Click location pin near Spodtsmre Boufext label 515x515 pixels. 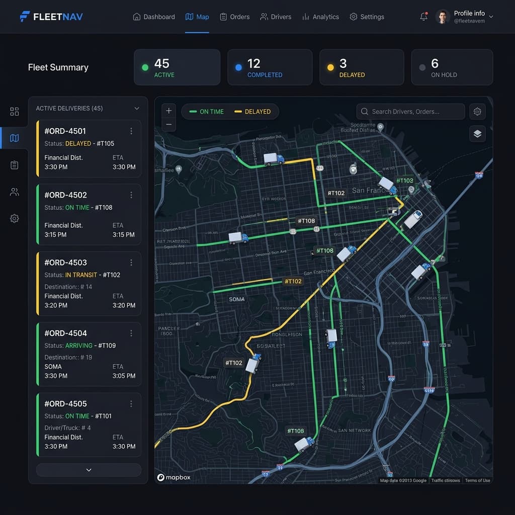tap(380, 127)
